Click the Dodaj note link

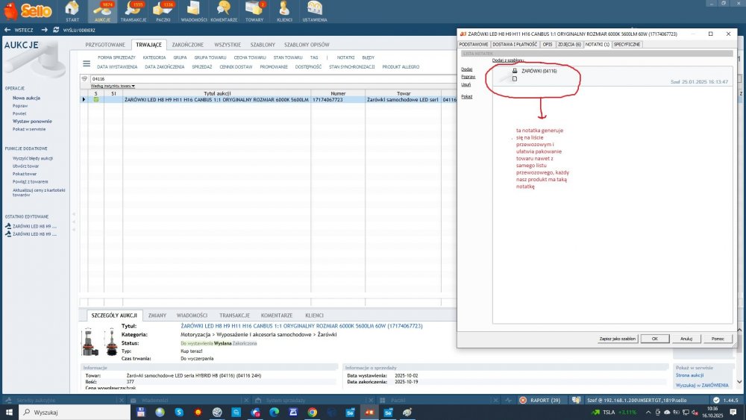[466, 69]
